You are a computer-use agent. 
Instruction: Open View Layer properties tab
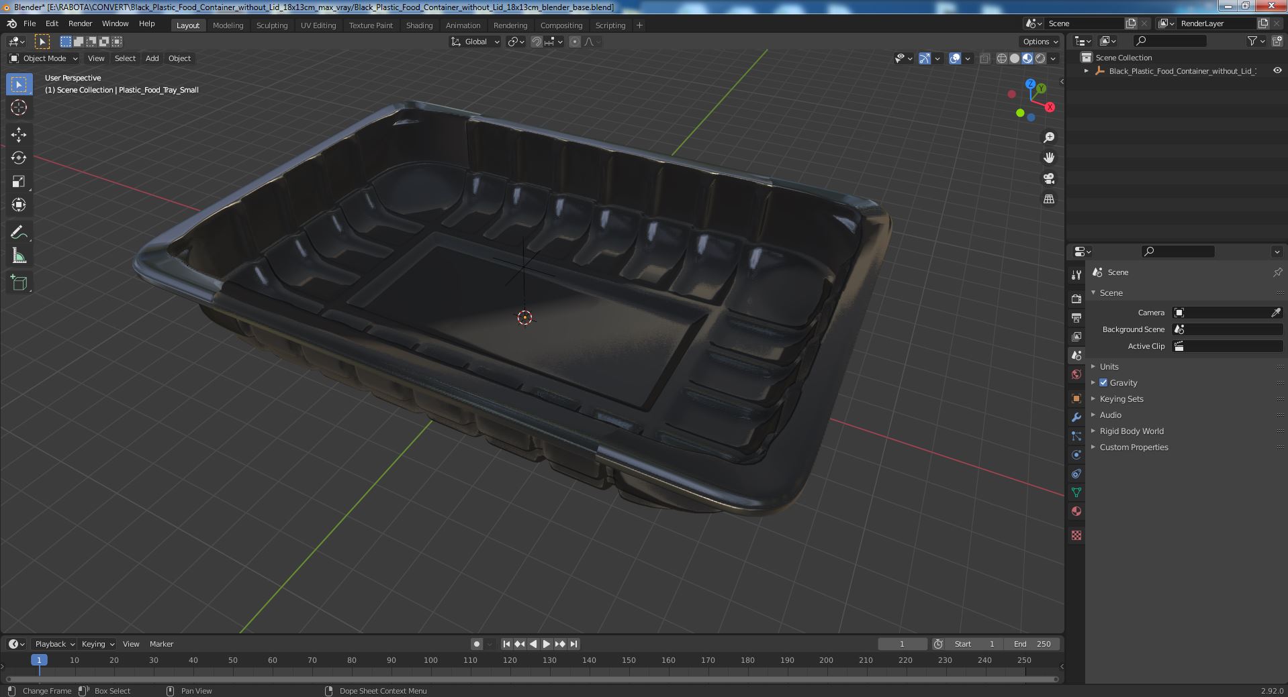pyautogui.click(x=1076, y=336)
